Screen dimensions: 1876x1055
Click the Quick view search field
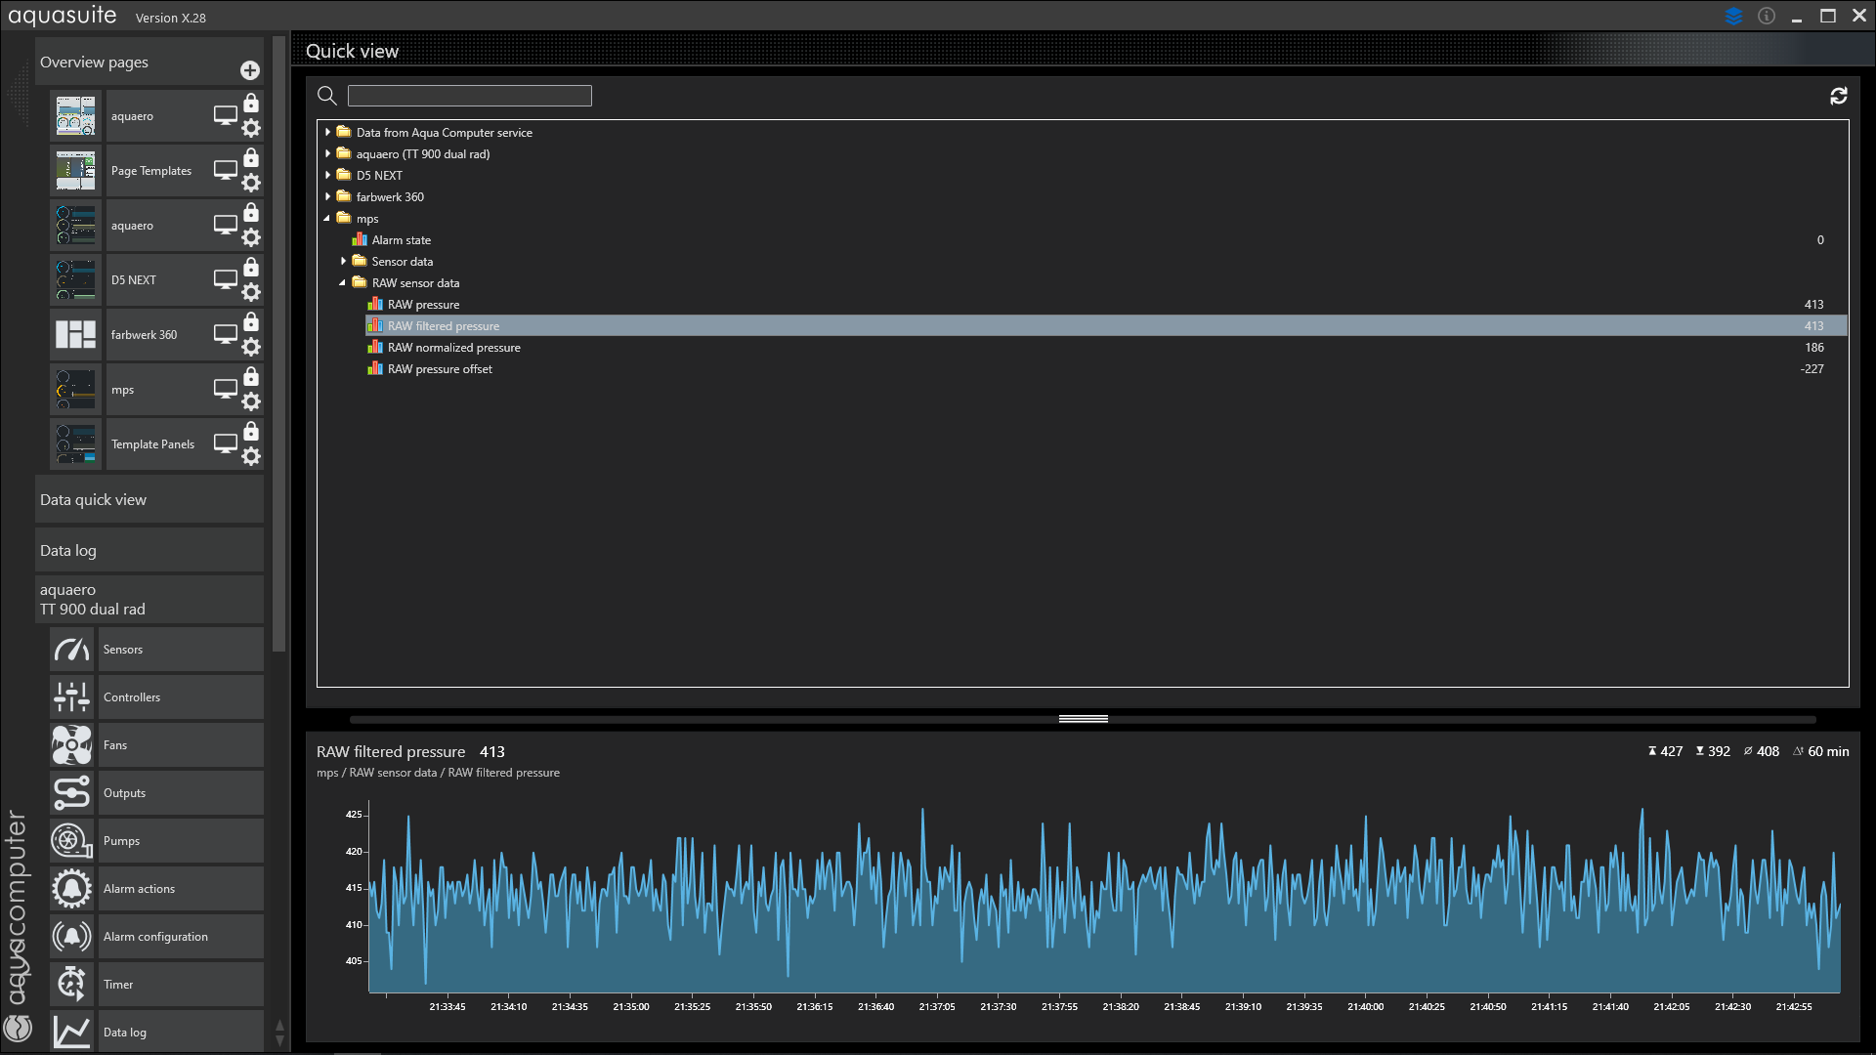pyautogui.click(x=469, y=96)
